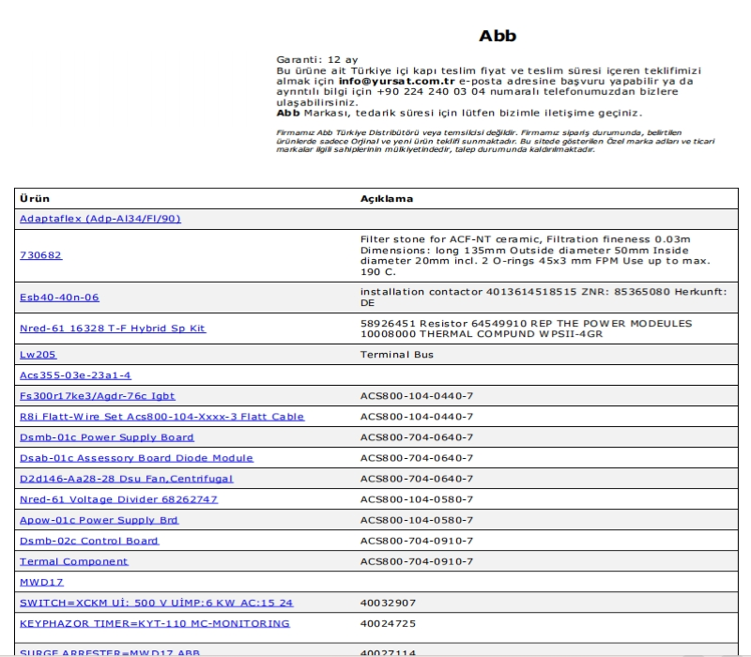Open the Termal Component link
This screenshot has height=657, width=751.
[x=73, y=561]
